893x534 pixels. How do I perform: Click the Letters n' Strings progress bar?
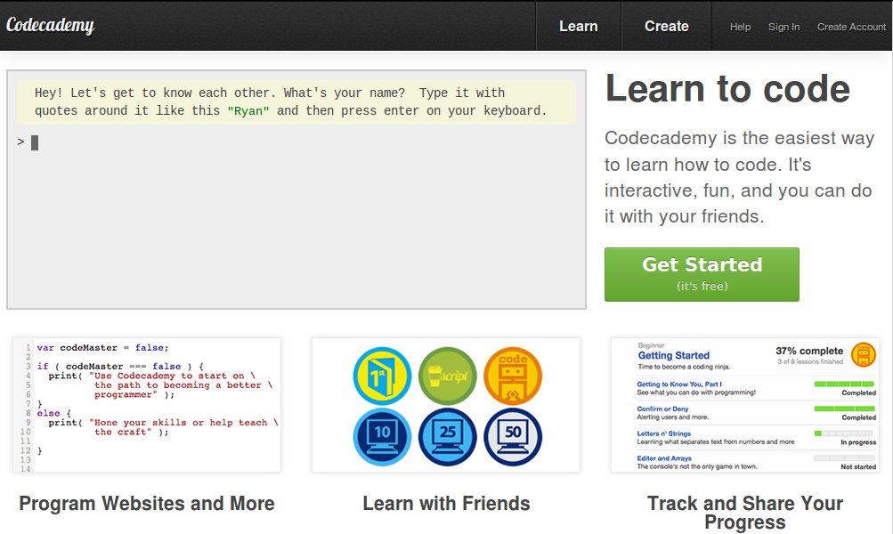pos(845,433)
